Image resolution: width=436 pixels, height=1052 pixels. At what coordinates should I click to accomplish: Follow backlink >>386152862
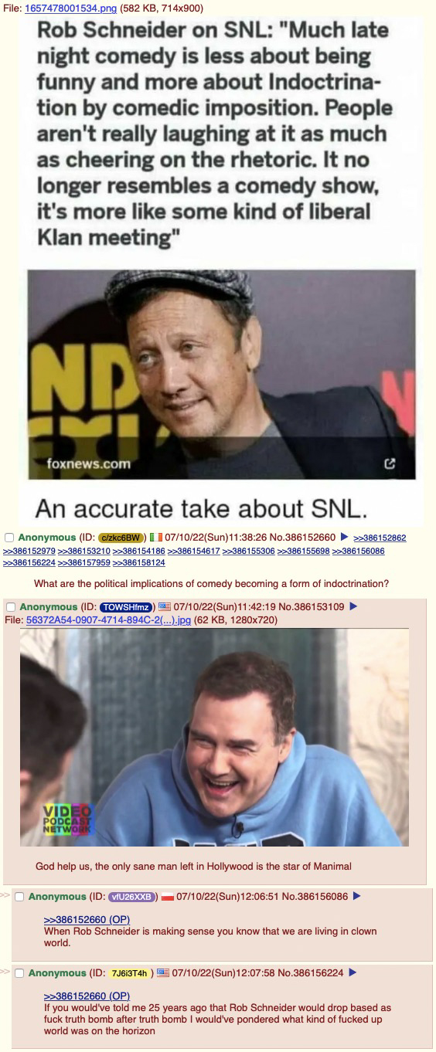[380, 538]
